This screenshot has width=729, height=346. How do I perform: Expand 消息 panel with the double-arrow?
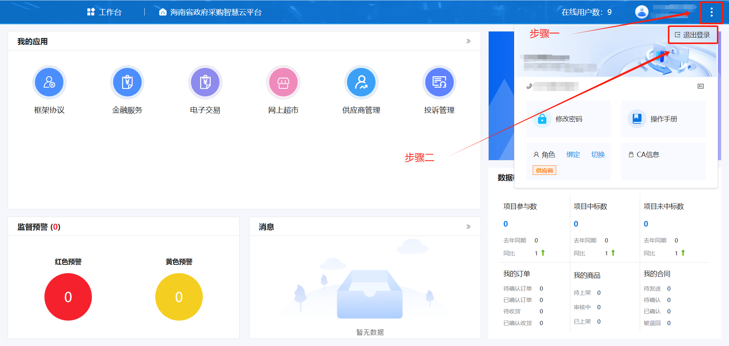pyautogui.click(x=468, y=227)
